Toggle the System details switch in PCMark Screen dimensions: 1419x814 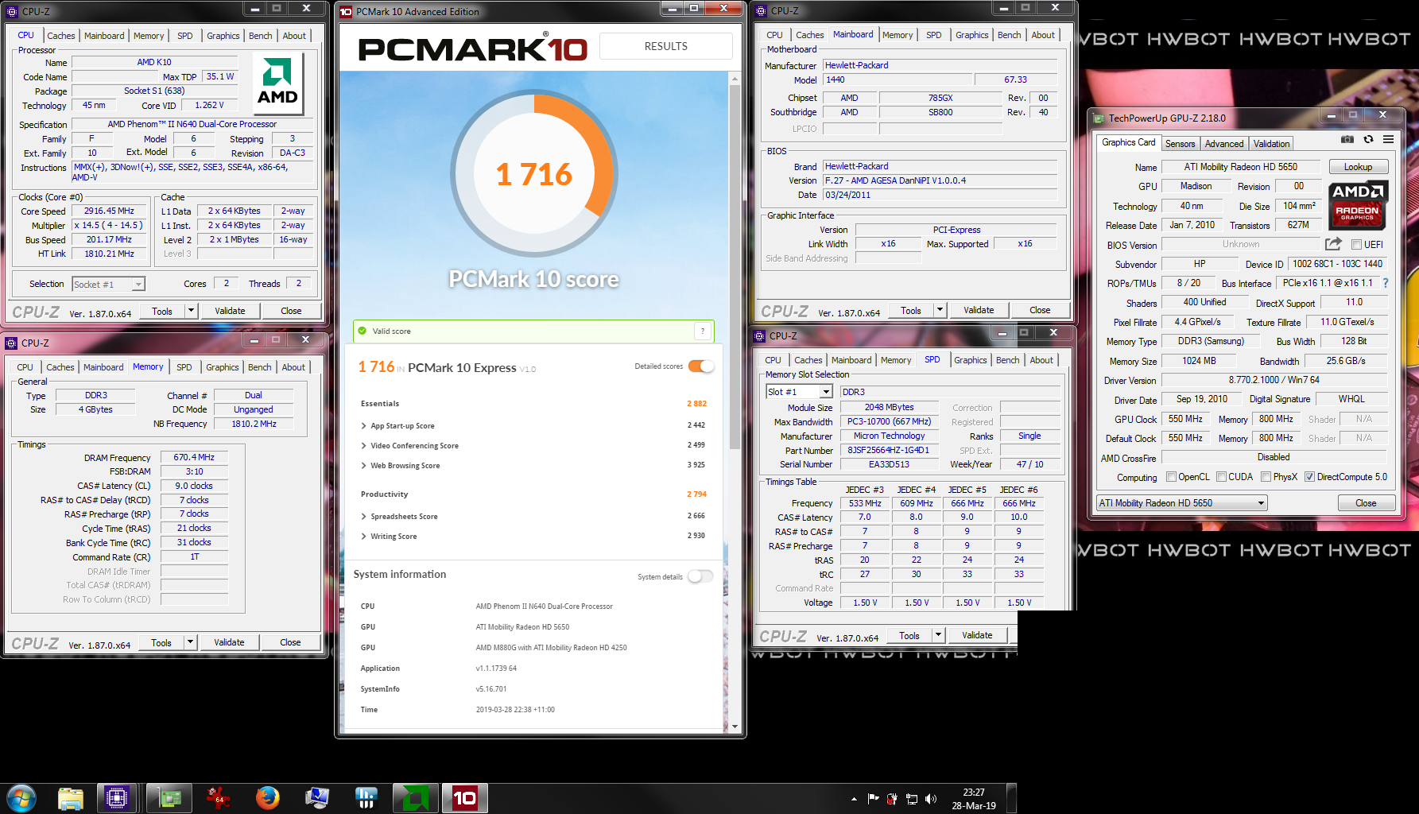coord(700,576)
